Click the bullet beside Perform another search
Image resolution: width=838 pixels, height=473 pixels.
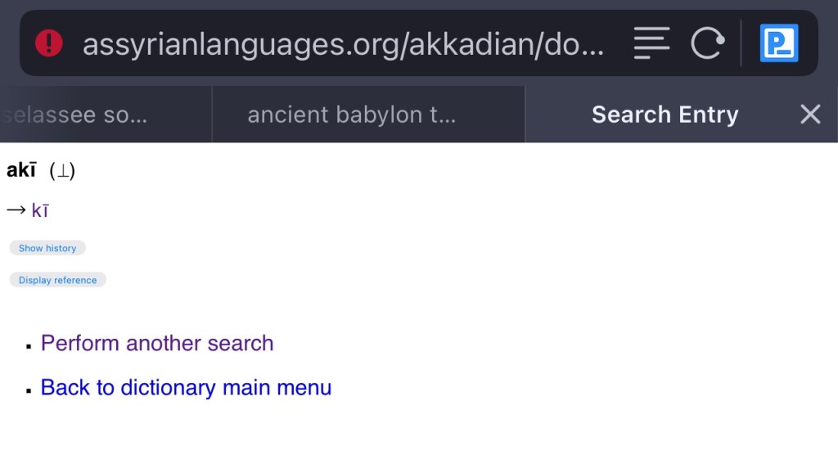[29, 346]
